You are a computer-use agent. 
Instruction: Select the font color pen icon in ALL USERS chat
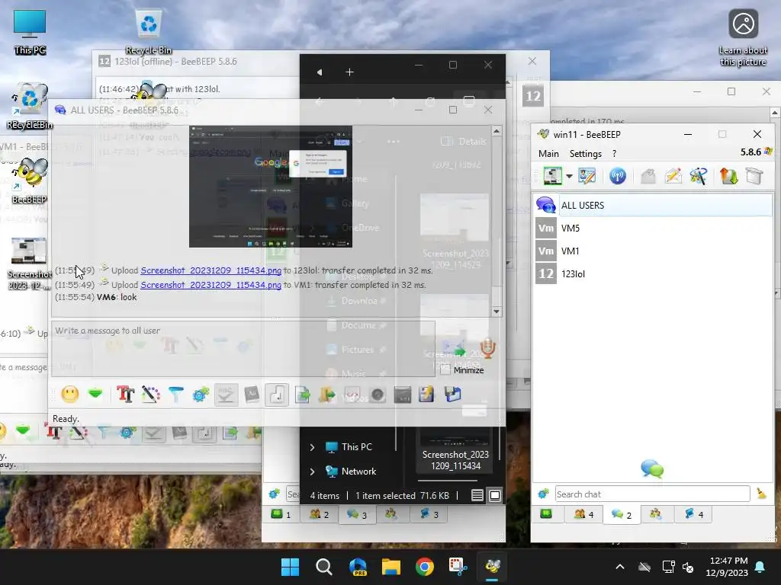pyautogui.click(x=150, y=395)
